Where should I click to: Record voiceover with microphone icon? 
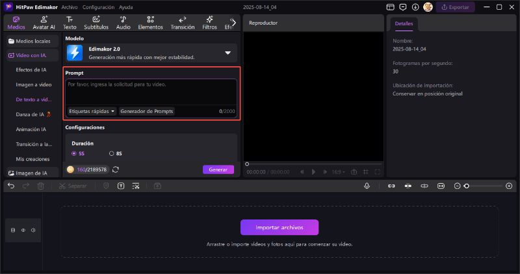367,186
